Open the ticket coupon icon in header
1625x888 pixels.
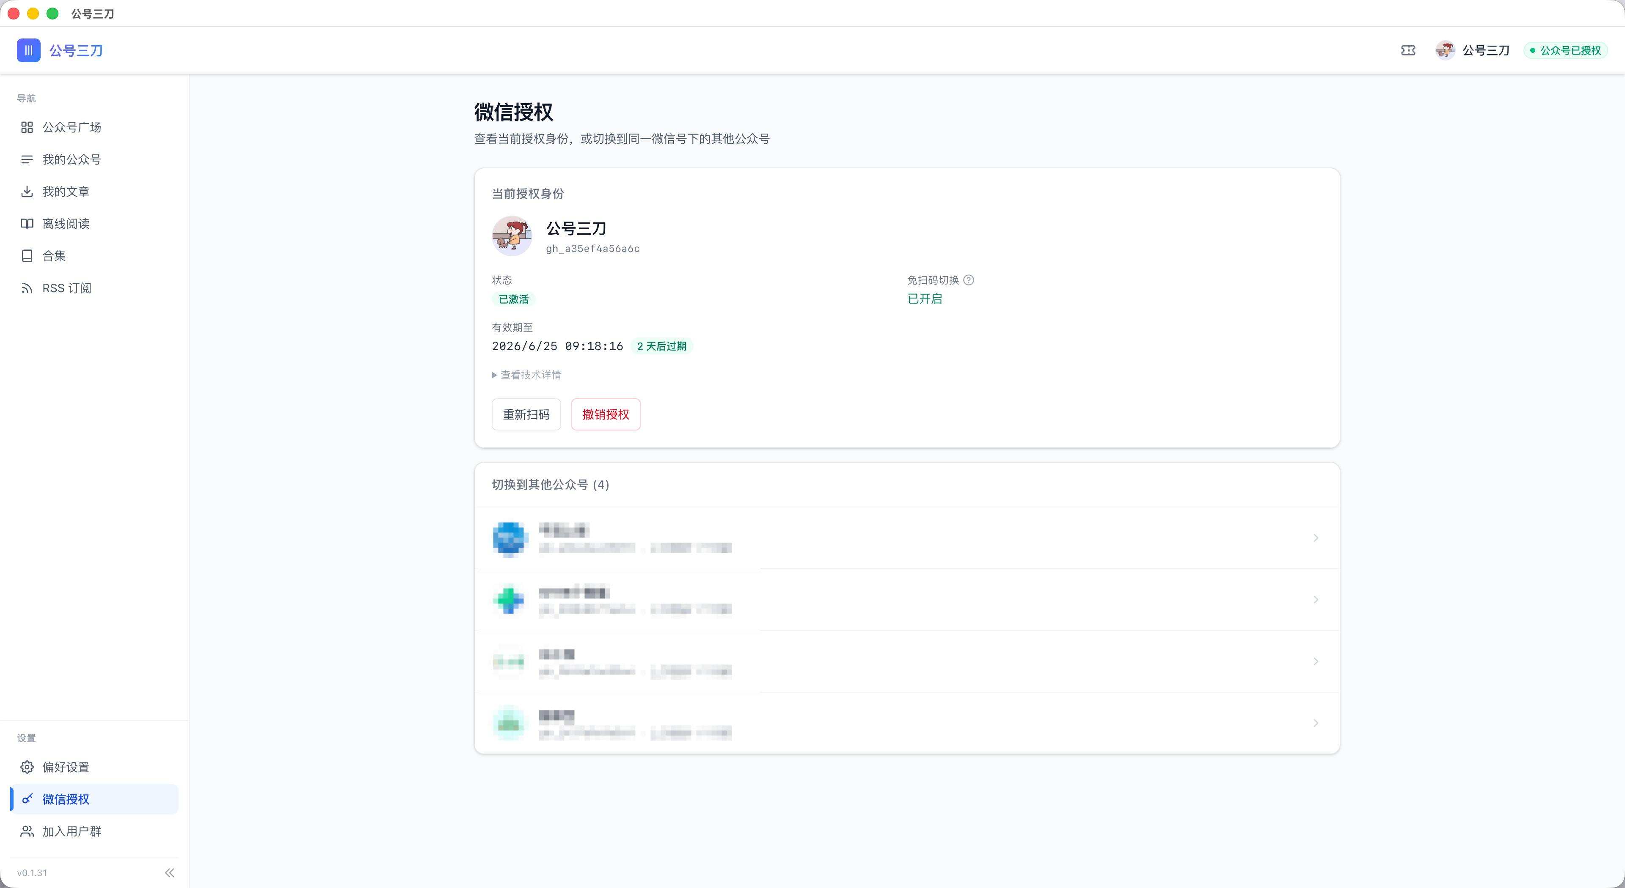1408,50
